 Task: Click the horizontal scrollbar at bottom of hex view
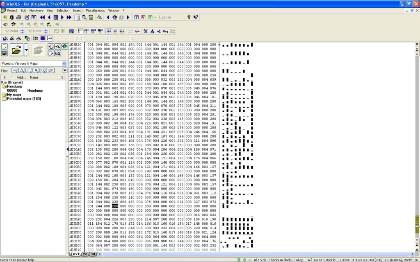coord(256,254)
